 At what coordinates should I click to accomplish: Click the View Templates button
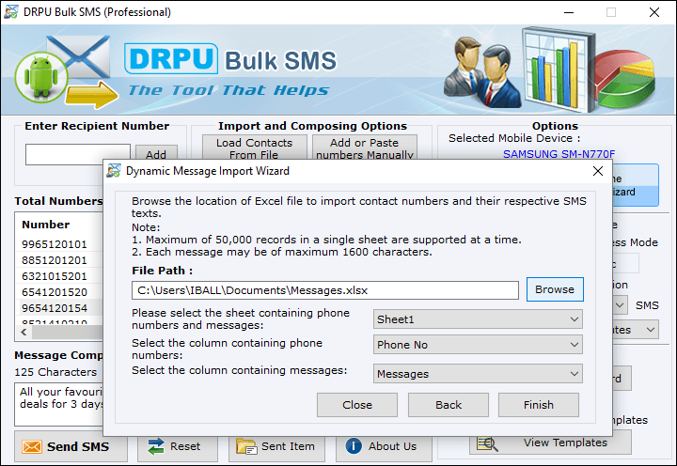[x=550, y=443]
